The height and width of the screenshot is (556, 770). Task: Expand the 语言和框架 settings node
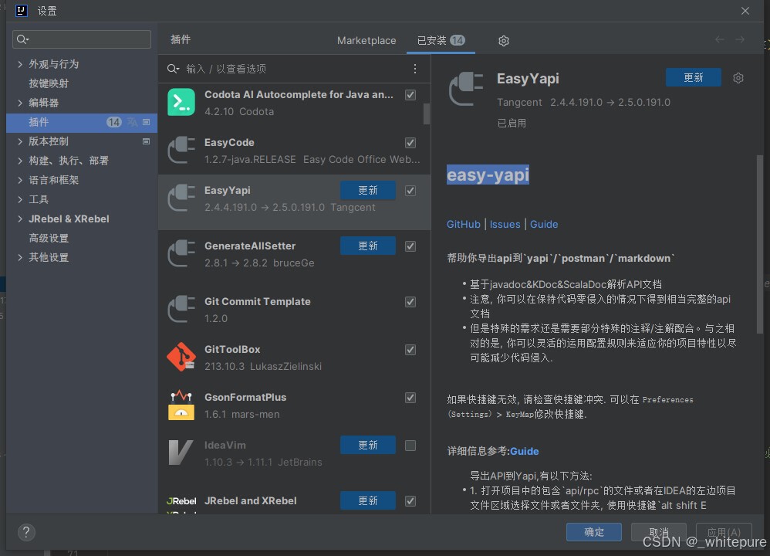tap(20, 180)
